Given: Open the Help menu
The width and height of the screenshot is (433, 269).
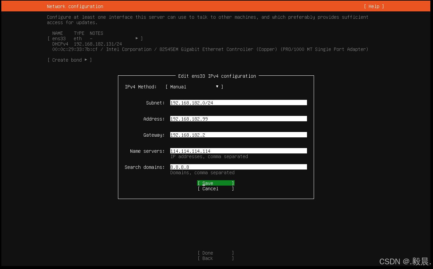Looking at the screenshot, I should (x=374, y=6).
